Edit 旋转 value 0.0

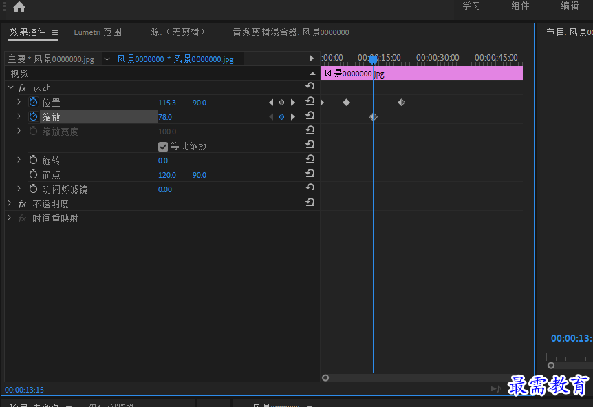coord(162,160)
